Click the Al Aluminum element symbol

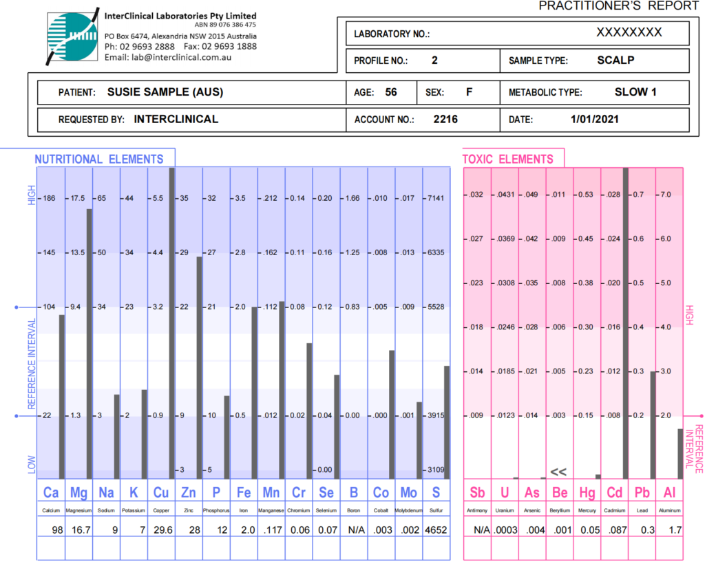pyautogui.click(x=669, y=493)
